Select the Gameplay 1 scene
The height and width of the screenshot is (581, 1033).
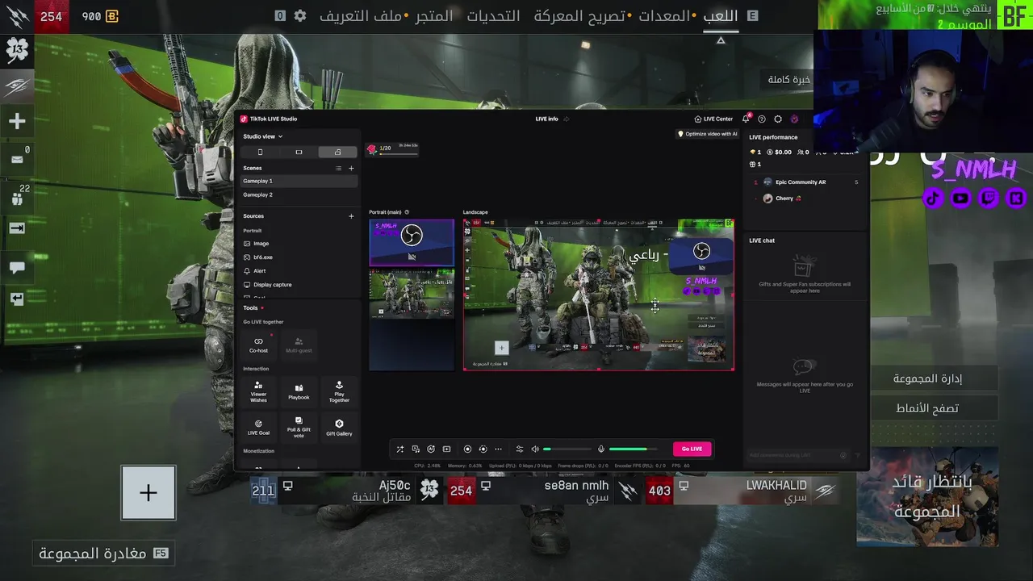tap(299, 181)
